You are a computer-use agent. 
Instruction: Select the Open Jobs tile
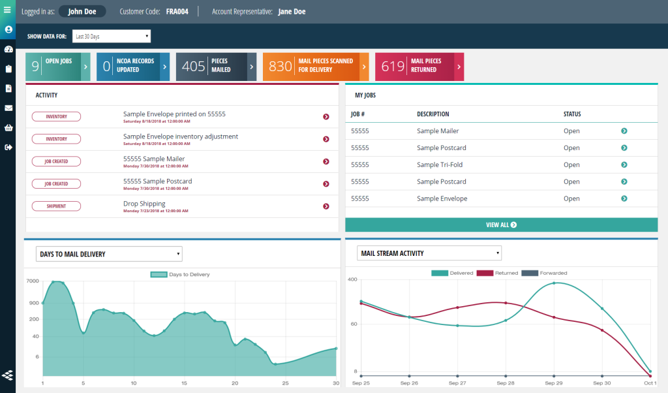point(57,67)
